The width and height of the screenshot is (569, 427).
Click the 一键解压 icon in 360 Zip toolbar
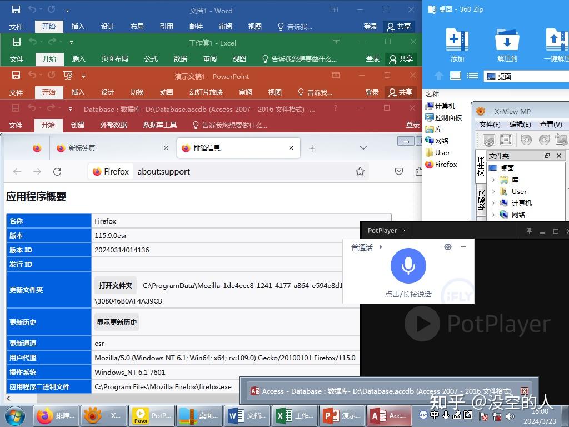556,42
